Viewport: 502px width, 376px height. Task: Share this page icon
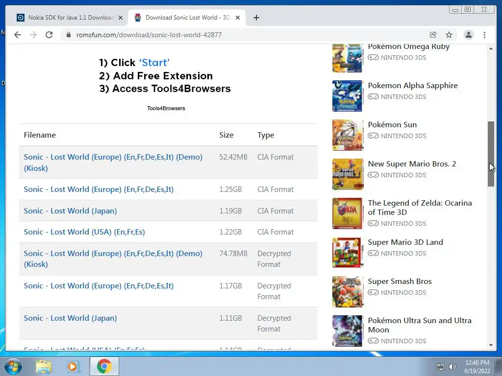433,35
